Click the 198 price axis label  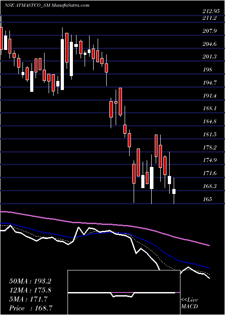208,70
